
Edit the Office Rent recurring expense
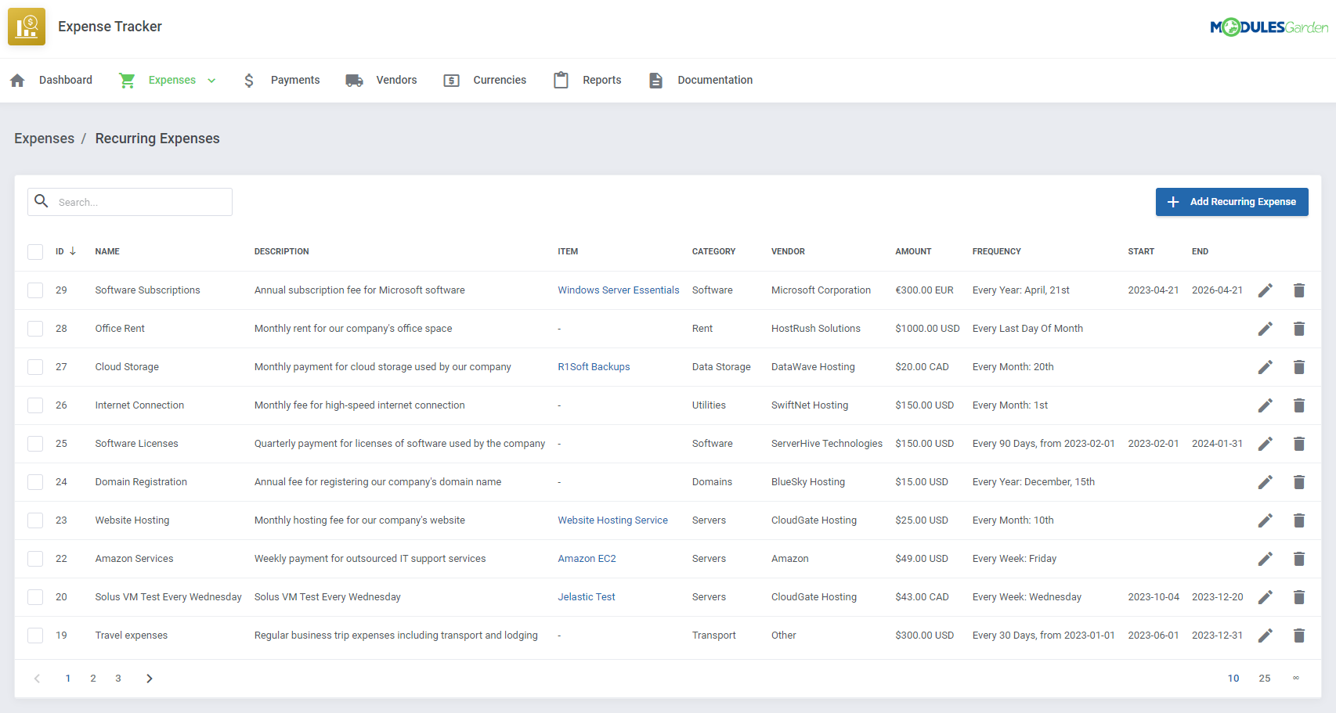pos(1266,328)
